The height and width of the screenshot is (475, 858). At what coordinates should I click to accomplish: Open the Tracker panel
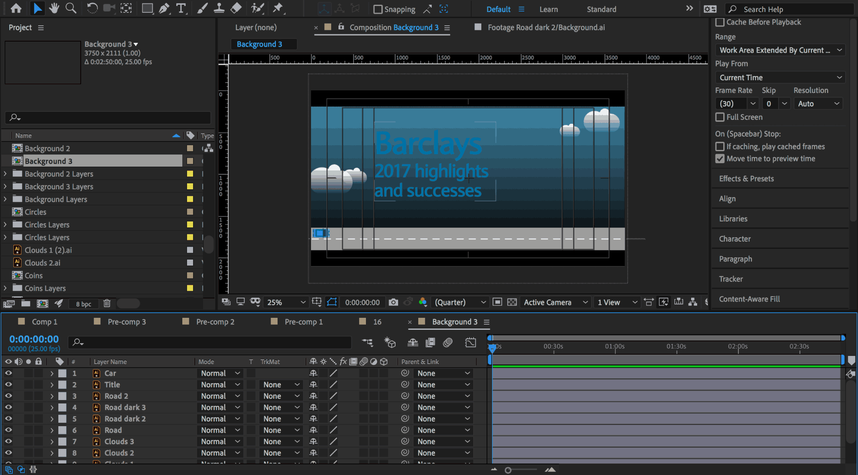(x=731, y=279)
